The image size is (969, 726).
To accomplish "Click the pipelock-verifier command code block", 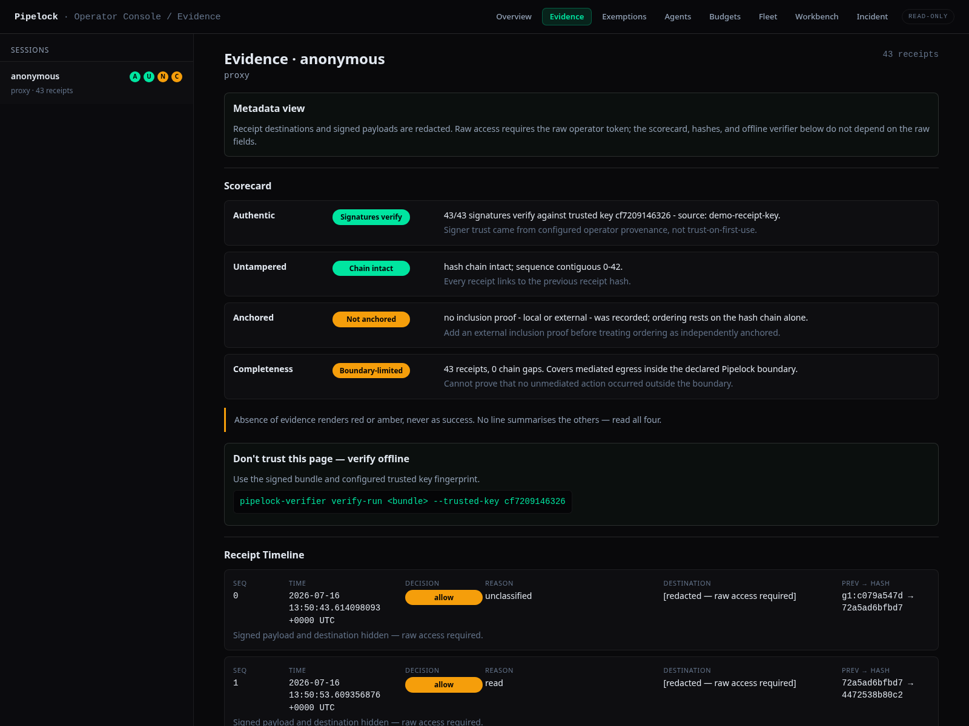I will pos(403,502).
